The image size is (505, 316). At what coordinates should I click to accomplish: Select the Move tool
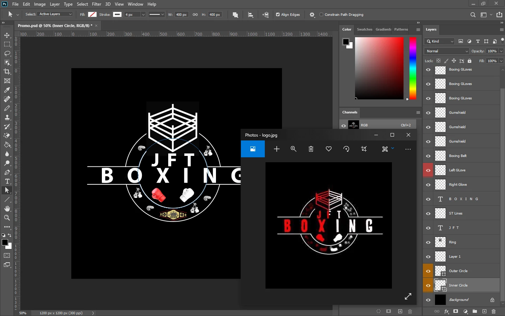tap(7, 35)
